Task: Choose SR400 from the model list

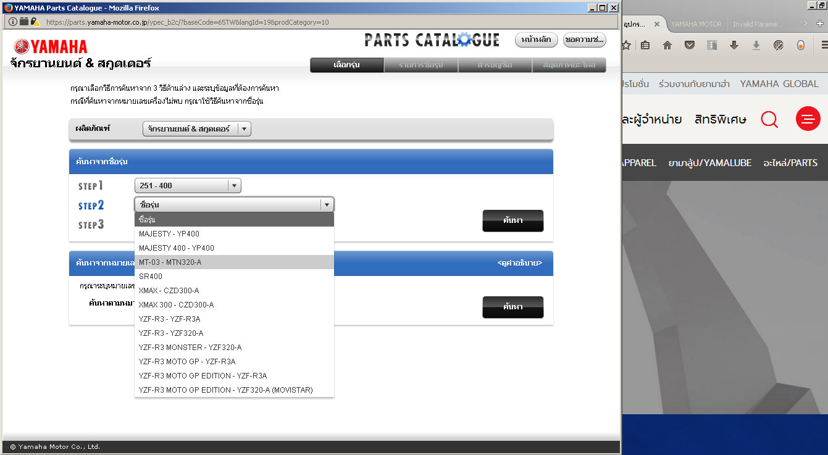Action: [234, 277]
